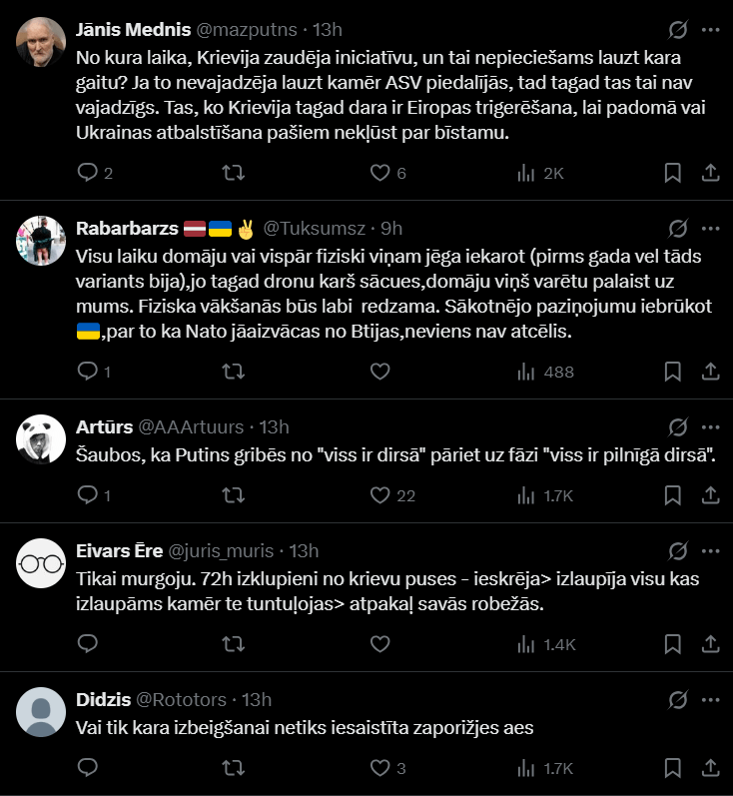Reply to Rabarbarzs's post
This screenshot has height=796, width=733.
pyautogui.click(x=88, y=372)
